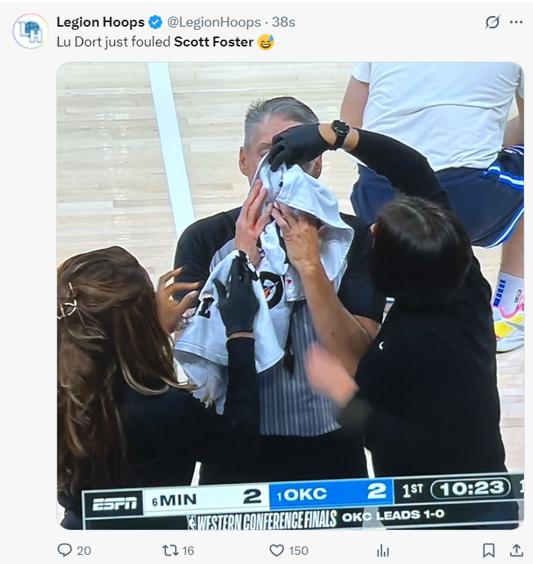Viewport: 533px width, 564px height.
Task: View post analytics bar chart icon
Action: (x=383, y=550)
